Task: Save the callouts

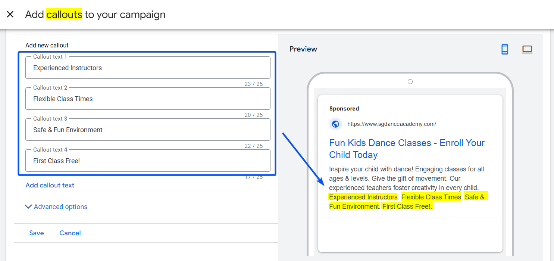Action: coord(37,233)
